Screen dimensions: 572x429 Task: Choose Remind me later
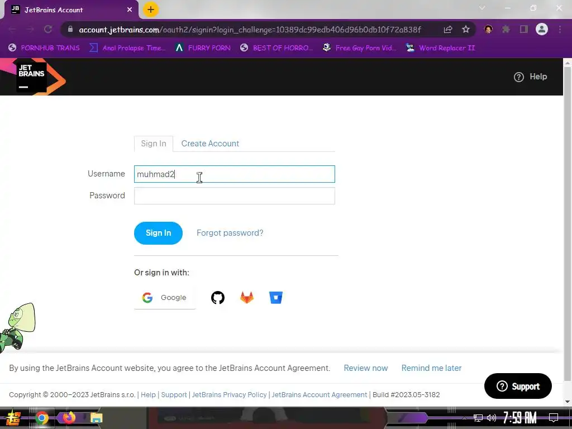point(432,368)
